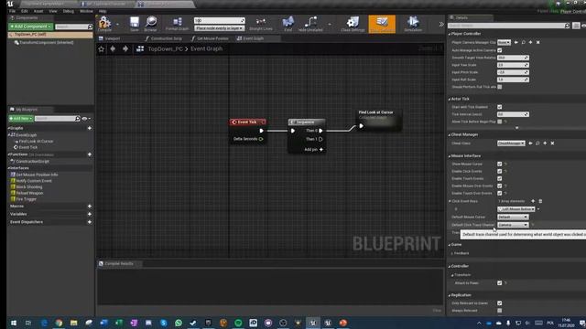Click the Add New button in My Blueprint
Viewport: 586px width, 329px height.
21,119
